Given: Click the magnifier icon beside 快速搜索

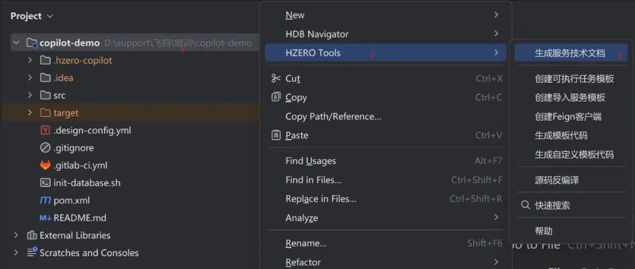Looking at the screenshot, I should pyautogui.click(x=526, y=205).
